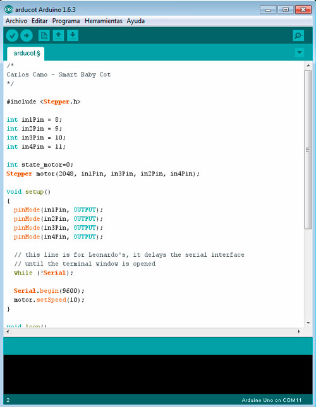The height and width of the screenshot is (407, 316).
Task: Click the 'while (!Serial);' line
Action: tap(44, 273)
